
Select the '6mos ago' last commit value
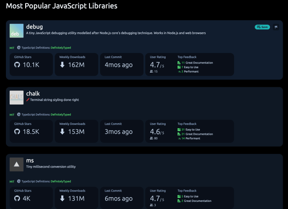point(119,198)
